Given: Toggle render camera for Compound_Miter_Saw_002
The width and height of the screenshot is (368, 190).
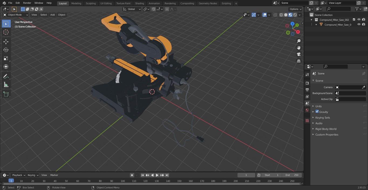Looking at the screenshot, I should tap(364, 20).
